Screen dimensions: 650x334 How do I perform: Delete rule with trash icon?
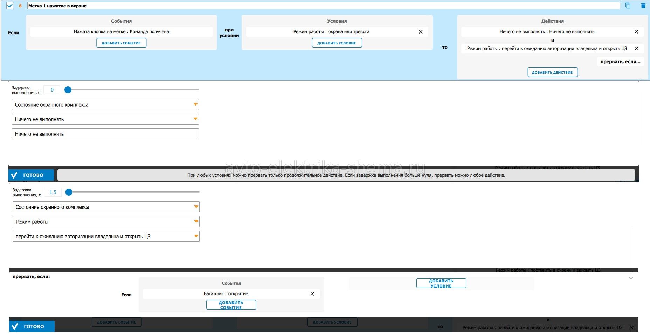(643, 6)
